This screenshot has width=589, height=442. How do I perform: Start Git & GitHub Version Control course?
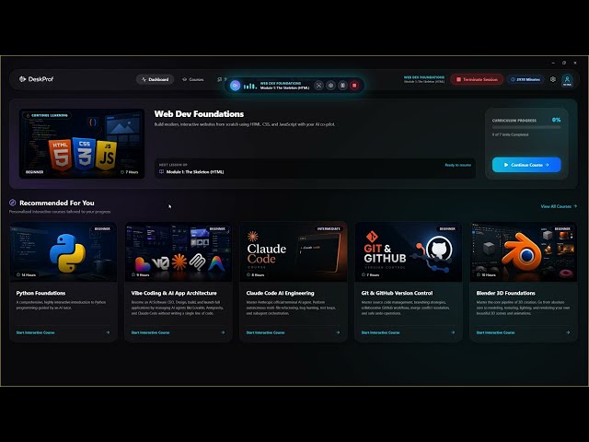380,332
